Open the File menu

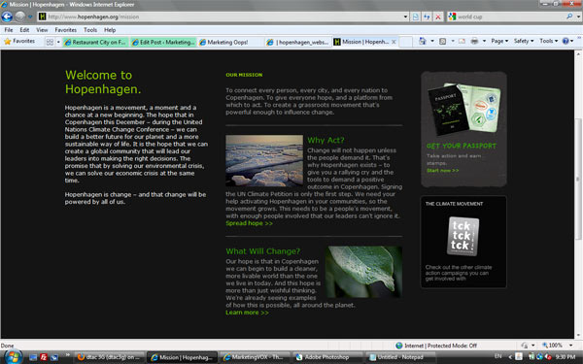9,30
